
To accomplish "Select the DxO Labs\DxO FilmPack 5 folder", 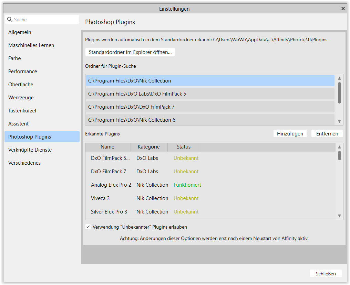I will click(x=210, y=94).
